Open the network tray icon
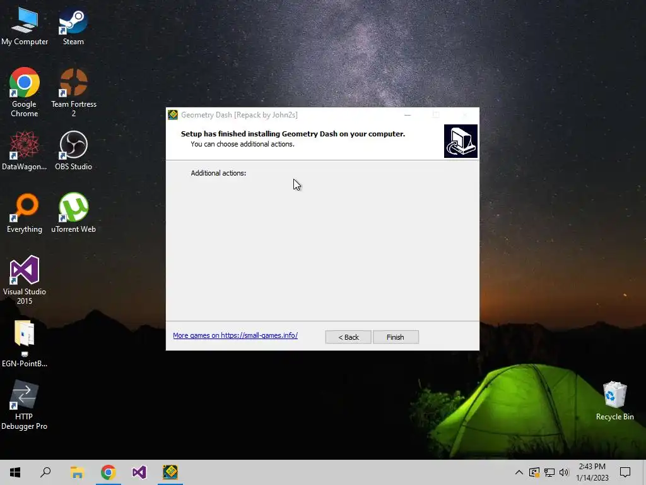Screen dimensions: 646x485 549,472
